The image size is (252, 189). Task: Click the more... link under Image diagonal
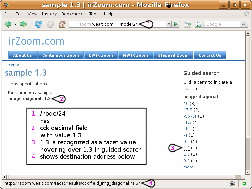point(190,167)
